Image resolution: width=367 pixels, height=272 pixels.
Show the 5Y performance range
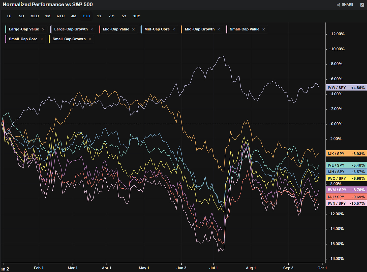[x=124, y=16]
